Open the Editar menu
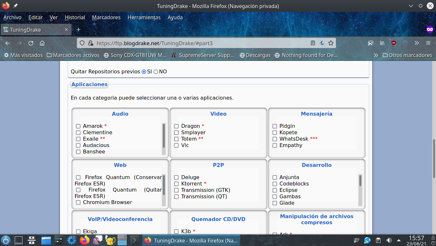This screenshot has width=436, height=246. click(36, 17)
